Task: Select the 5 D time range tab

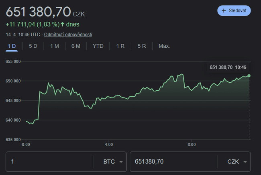Action: (33, 46)
